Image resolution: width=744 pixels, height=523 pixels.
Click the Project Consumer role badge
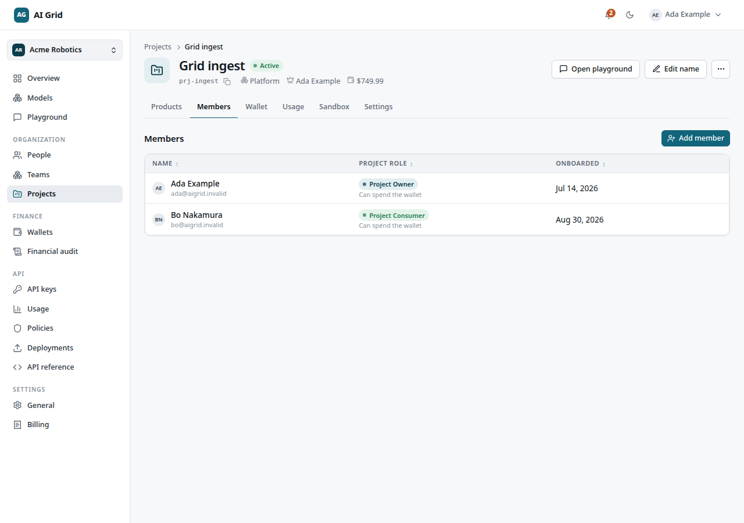(394, 216)
